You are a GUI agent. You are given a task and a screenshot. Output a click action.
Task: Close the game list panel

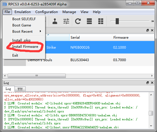tap(152, 30)
